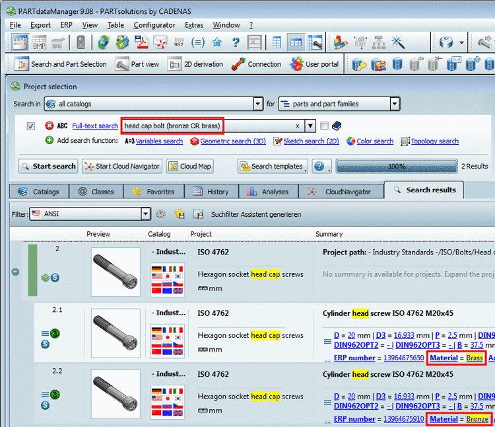Click the star-folder icon beside filter
The height and width of the screenshot is (427, 495).
180,214
